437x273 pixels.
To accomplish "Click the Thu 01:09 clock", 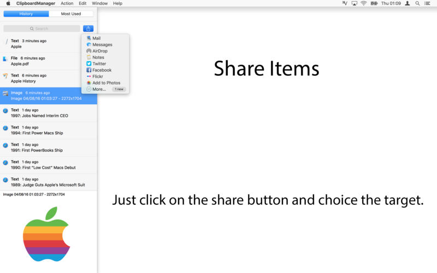I will point(391,3).
